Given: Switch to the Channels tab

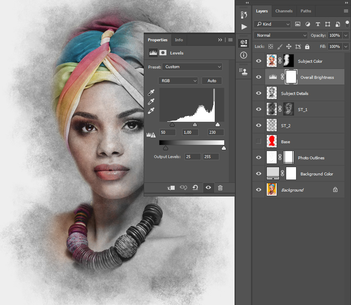Looking at the screenshot, I should (x=284, y=11).
